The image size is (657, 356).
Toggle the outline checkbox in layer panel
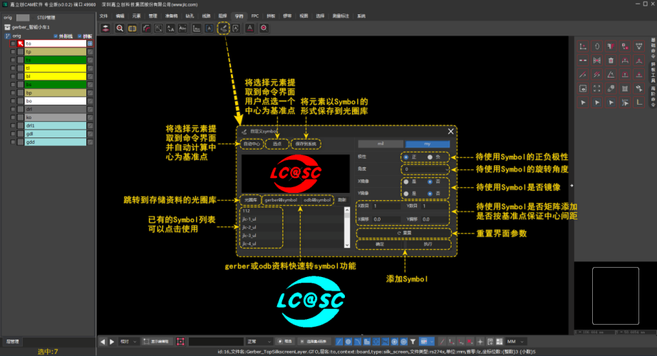56,36
